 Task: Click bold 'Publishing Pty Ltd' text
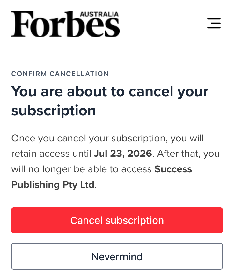[x=53, y=184]
